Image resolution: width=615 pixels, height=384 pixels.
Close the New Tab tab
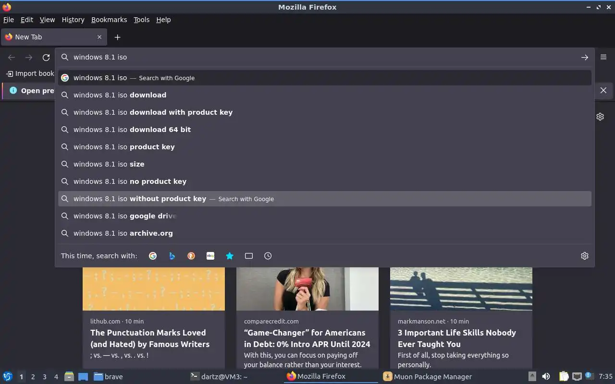99,37
